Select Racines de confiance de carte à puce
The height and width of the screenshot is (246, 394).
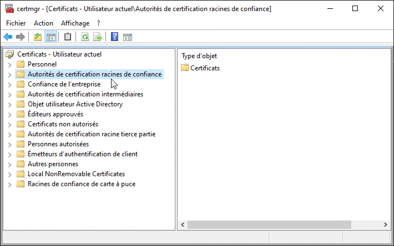[x=81, y=184]
